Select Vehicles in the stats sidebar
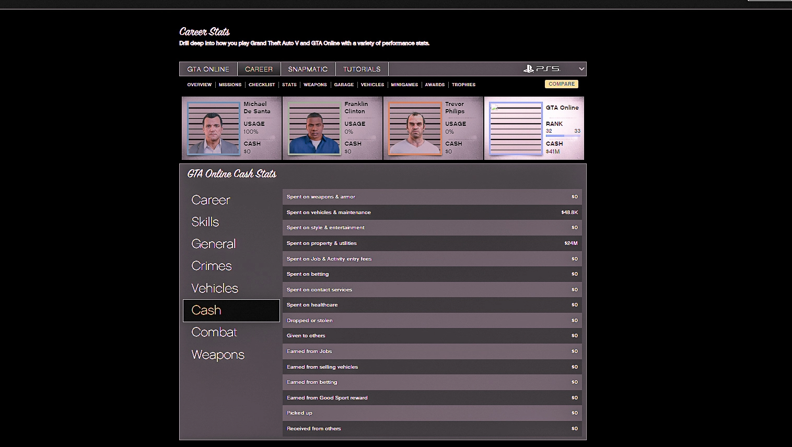Image resolution: width=792 pixels, height=447 pixels. [x=215, y=288]
